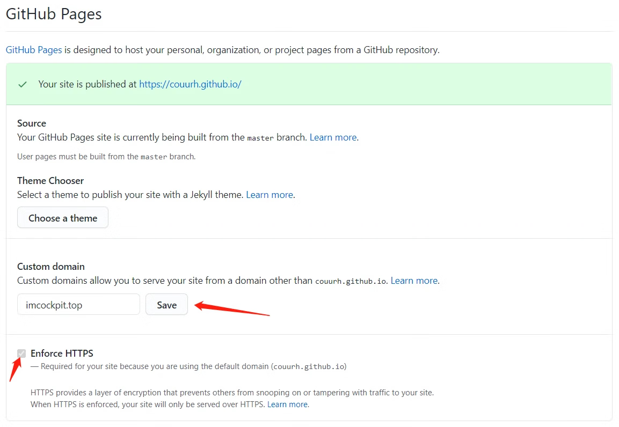619x427 pixels.
Task: Click the green published checkmark icon
Action: click(x=23, y=84)
